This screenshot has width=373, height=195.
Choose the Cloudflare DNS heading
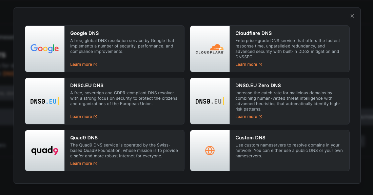tap(253, 33)
